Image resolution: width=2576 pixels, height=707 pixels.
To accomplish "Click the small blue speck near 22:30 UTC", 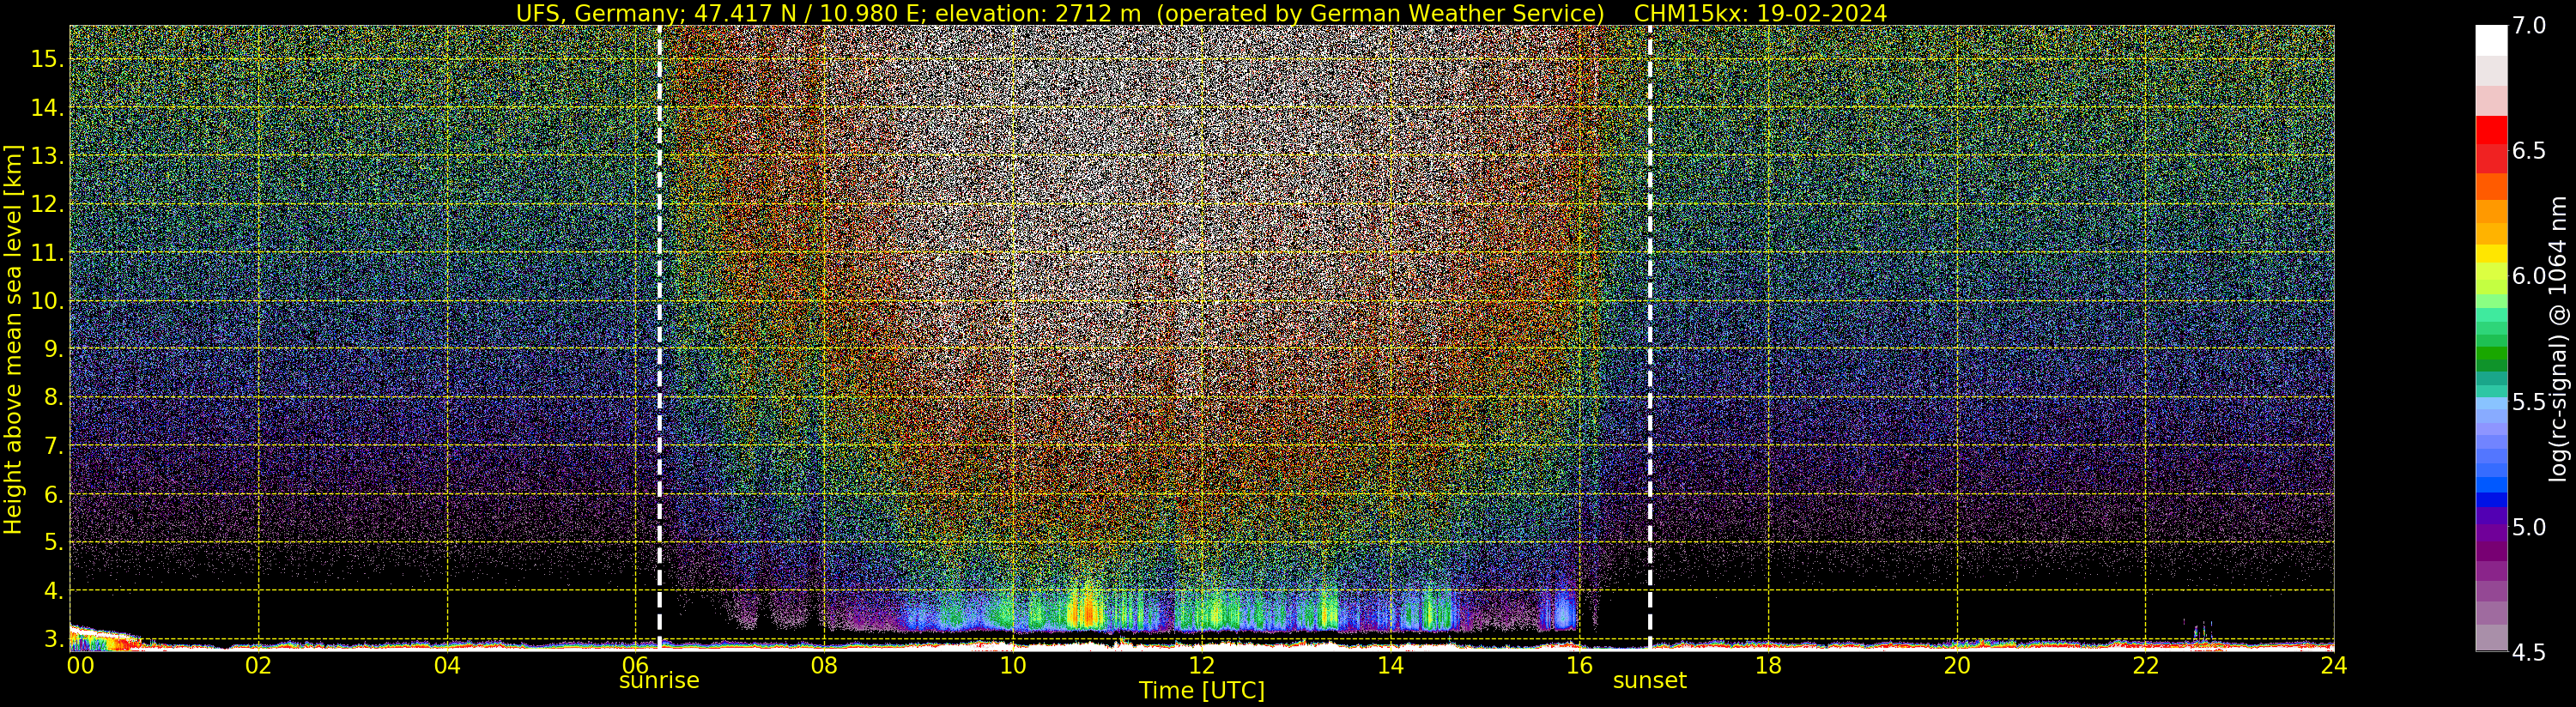I will [2196, 632].
